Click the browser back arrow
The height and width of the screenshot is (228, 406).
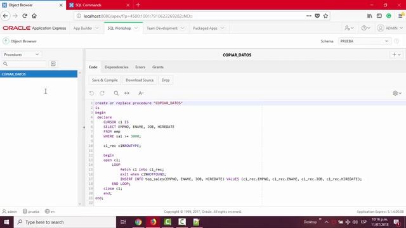click(6, 16)
